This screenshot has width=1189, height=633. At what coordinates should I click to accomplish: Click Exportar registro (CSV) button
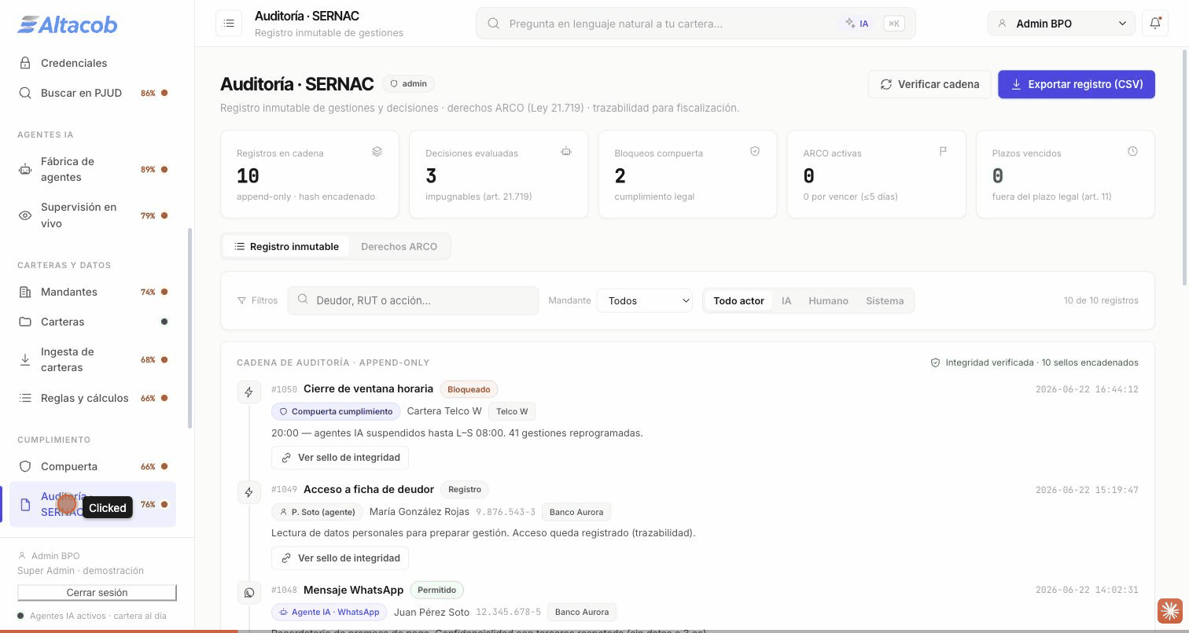1077,84
